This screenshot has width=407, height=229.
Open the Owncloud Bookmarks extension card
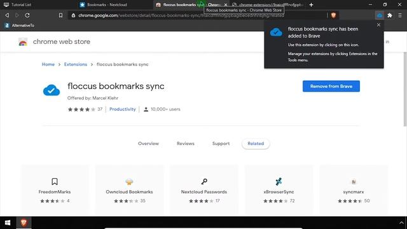(x=129, y=190)
